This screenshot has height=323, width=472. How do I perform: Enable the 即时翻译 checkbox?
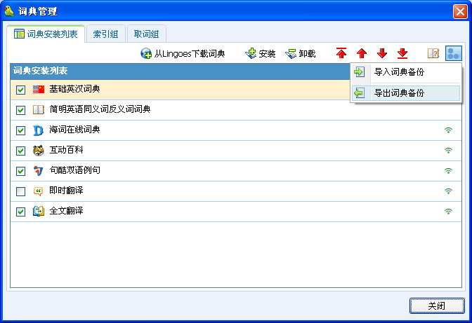point(20,191)
